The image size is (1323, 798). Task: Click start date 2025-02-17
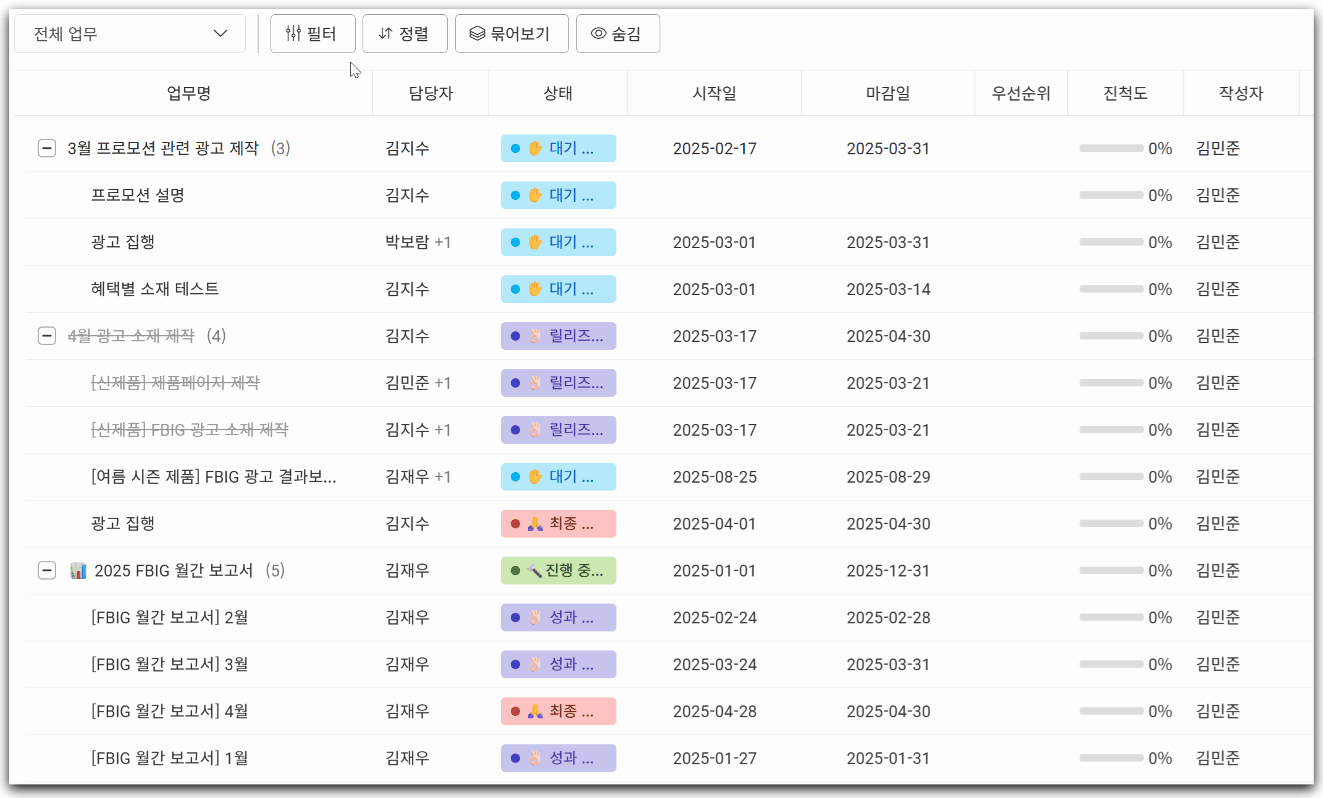[714, 148]
